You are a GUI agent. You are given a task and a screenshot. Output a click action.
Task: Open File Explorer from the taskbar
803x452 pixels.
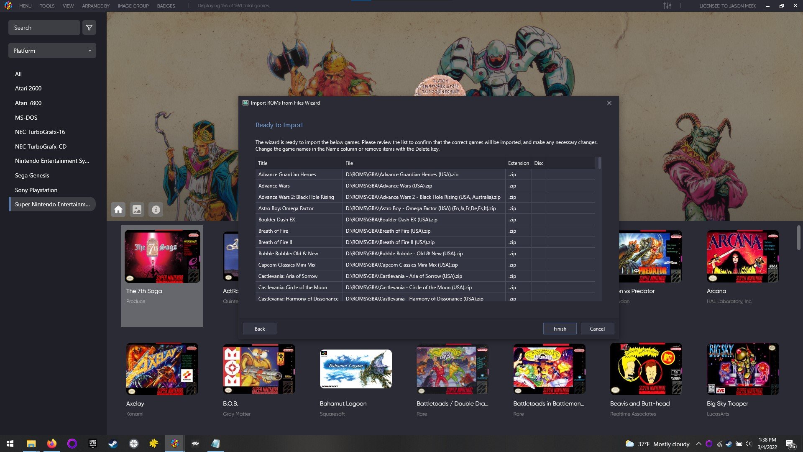[31, 444]
